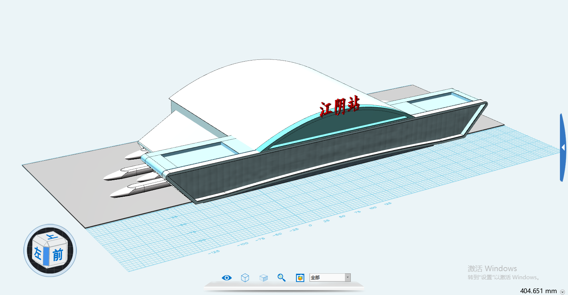
Task: Open the 全部 filter dropdown
Action: point(330,278)
